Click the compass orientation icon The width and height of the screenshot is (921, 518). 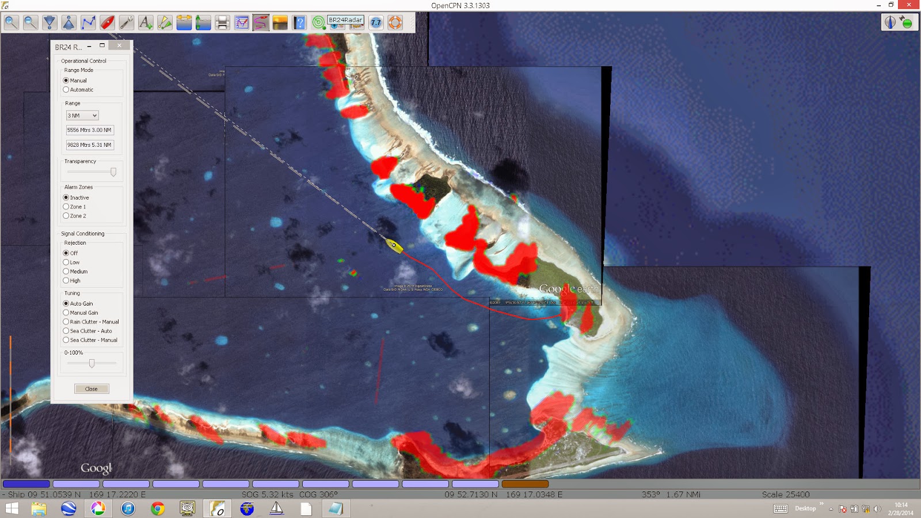(890, 22)
